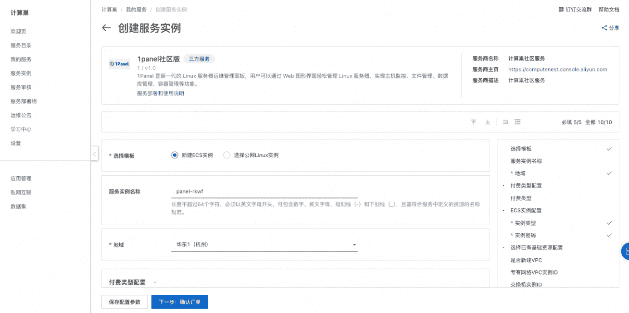
Task: Open the 分享 share option
Action: coord(610,28)
